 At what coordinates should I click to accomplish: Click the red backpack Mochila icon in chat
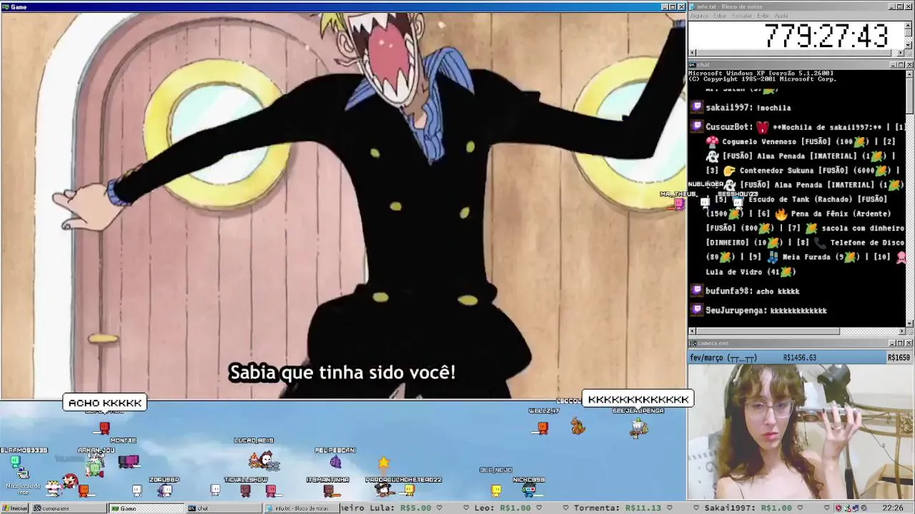[x=763, y=127]
